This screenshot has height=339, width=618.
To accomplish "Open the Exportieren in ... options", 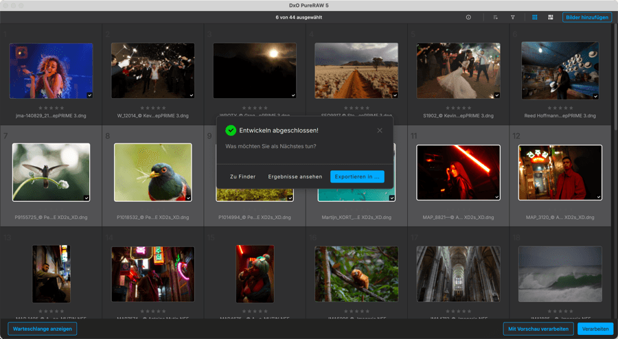I will click(357, 177).
